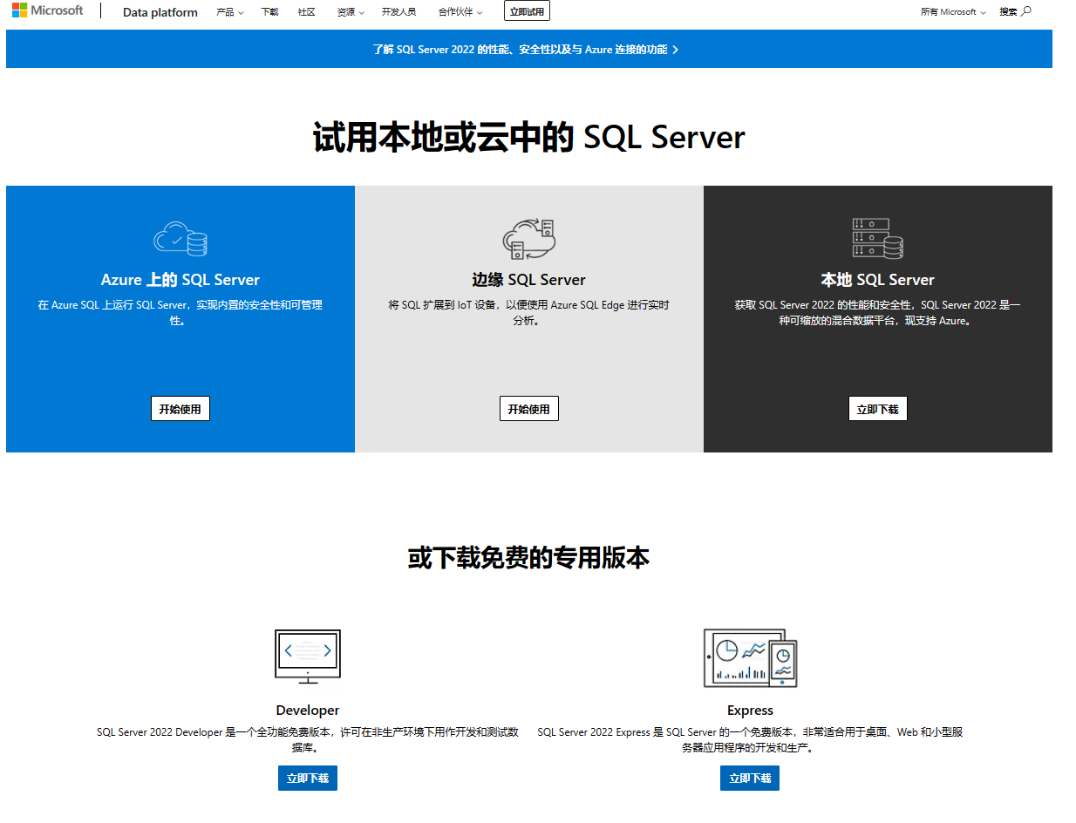1076x823 pixels.
Task: Click the Express heading text
Action: [750, 711]
